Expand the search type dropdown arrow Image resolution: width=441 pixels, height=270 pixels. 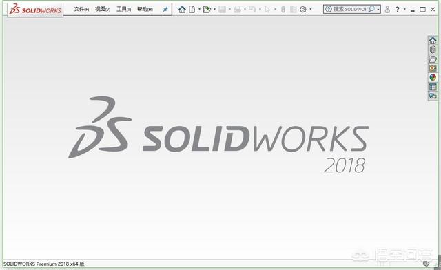[378, 9]
